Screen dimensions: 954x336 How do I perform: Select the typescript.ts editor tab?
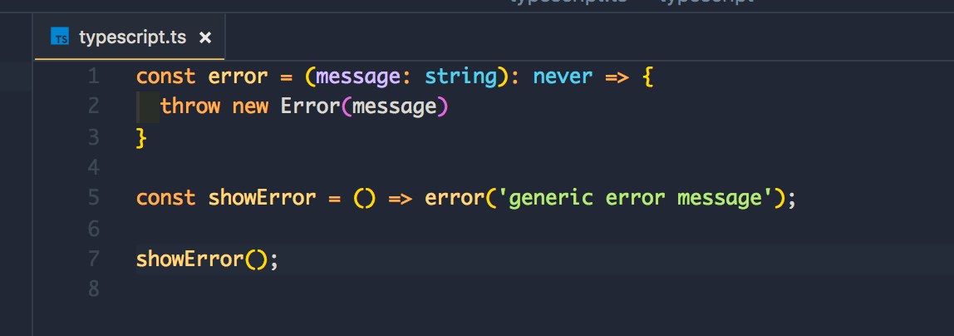[x=133, y=37]
